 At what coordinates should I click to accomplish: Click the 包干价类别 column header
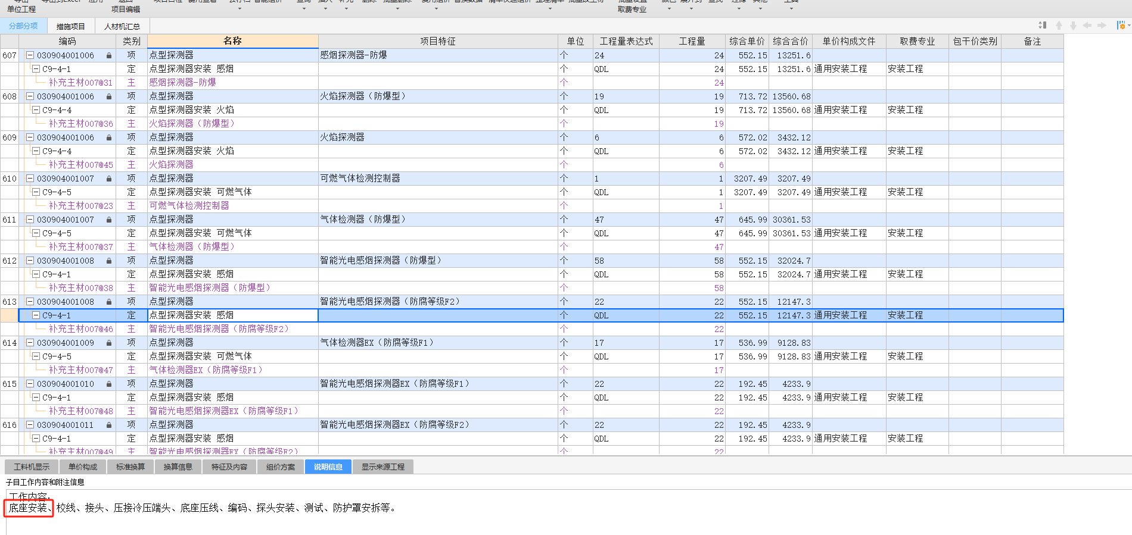975,41
